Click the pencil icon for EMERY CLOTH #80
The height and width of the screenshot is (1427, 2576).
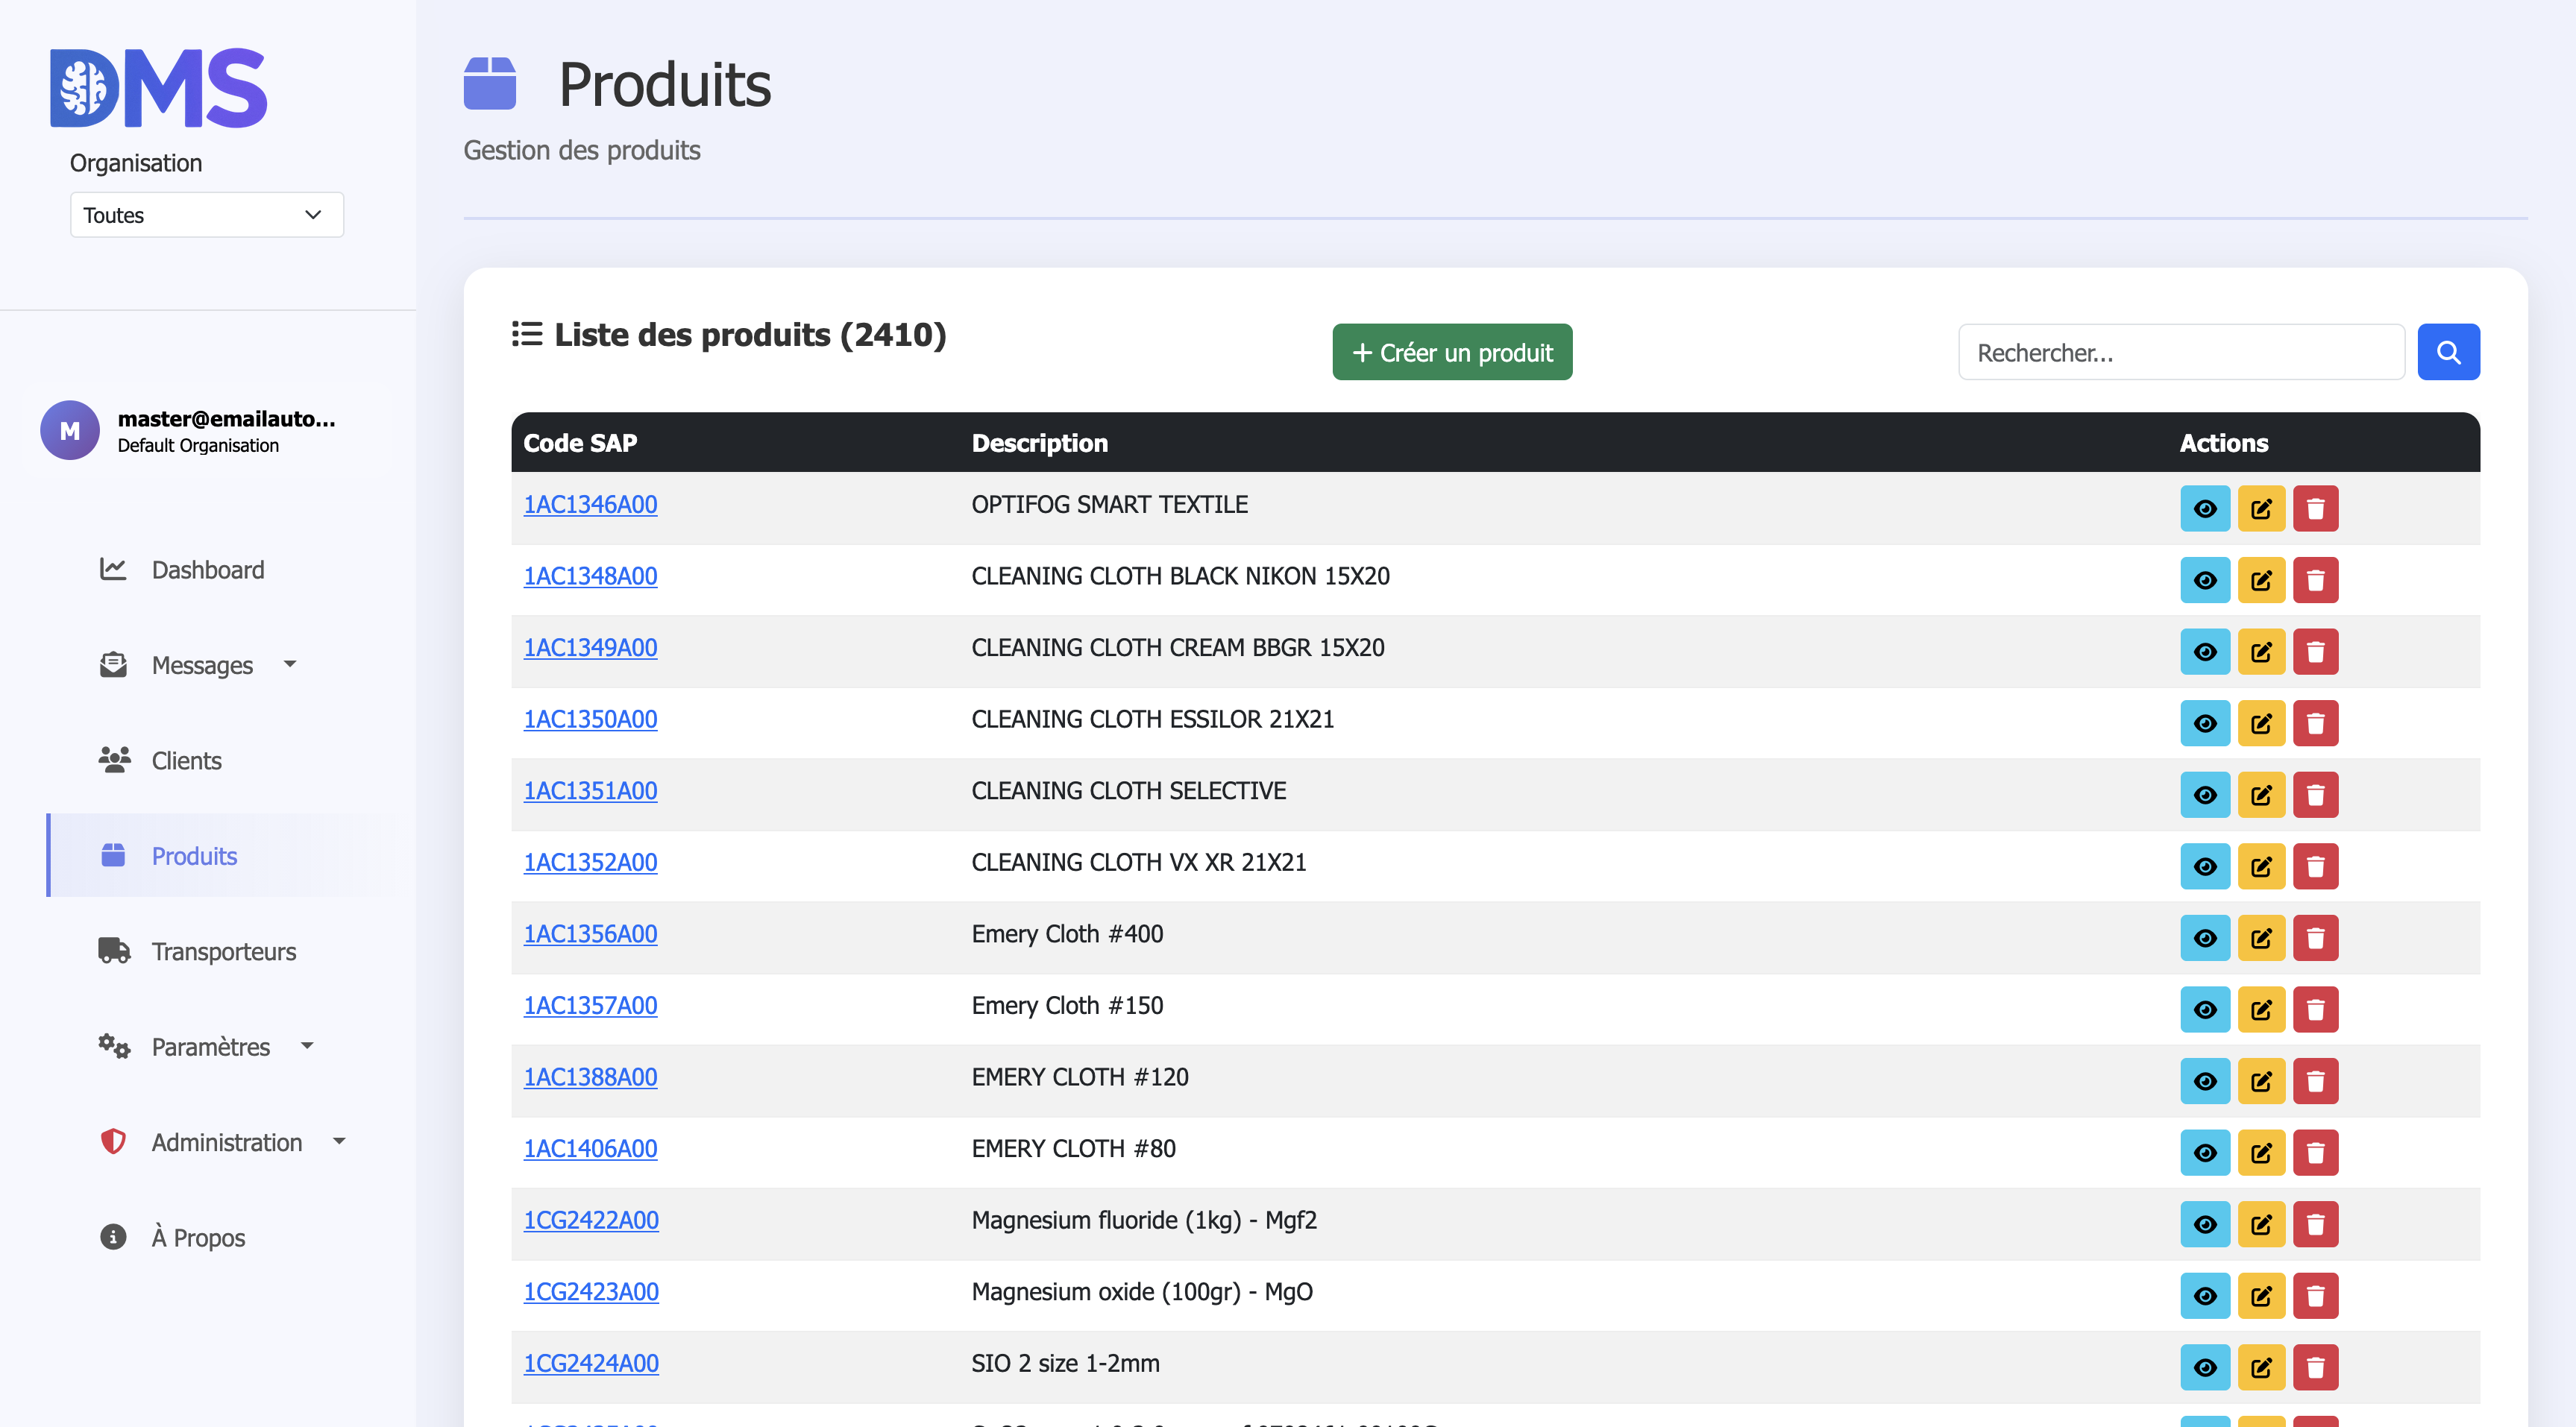2260,1153
